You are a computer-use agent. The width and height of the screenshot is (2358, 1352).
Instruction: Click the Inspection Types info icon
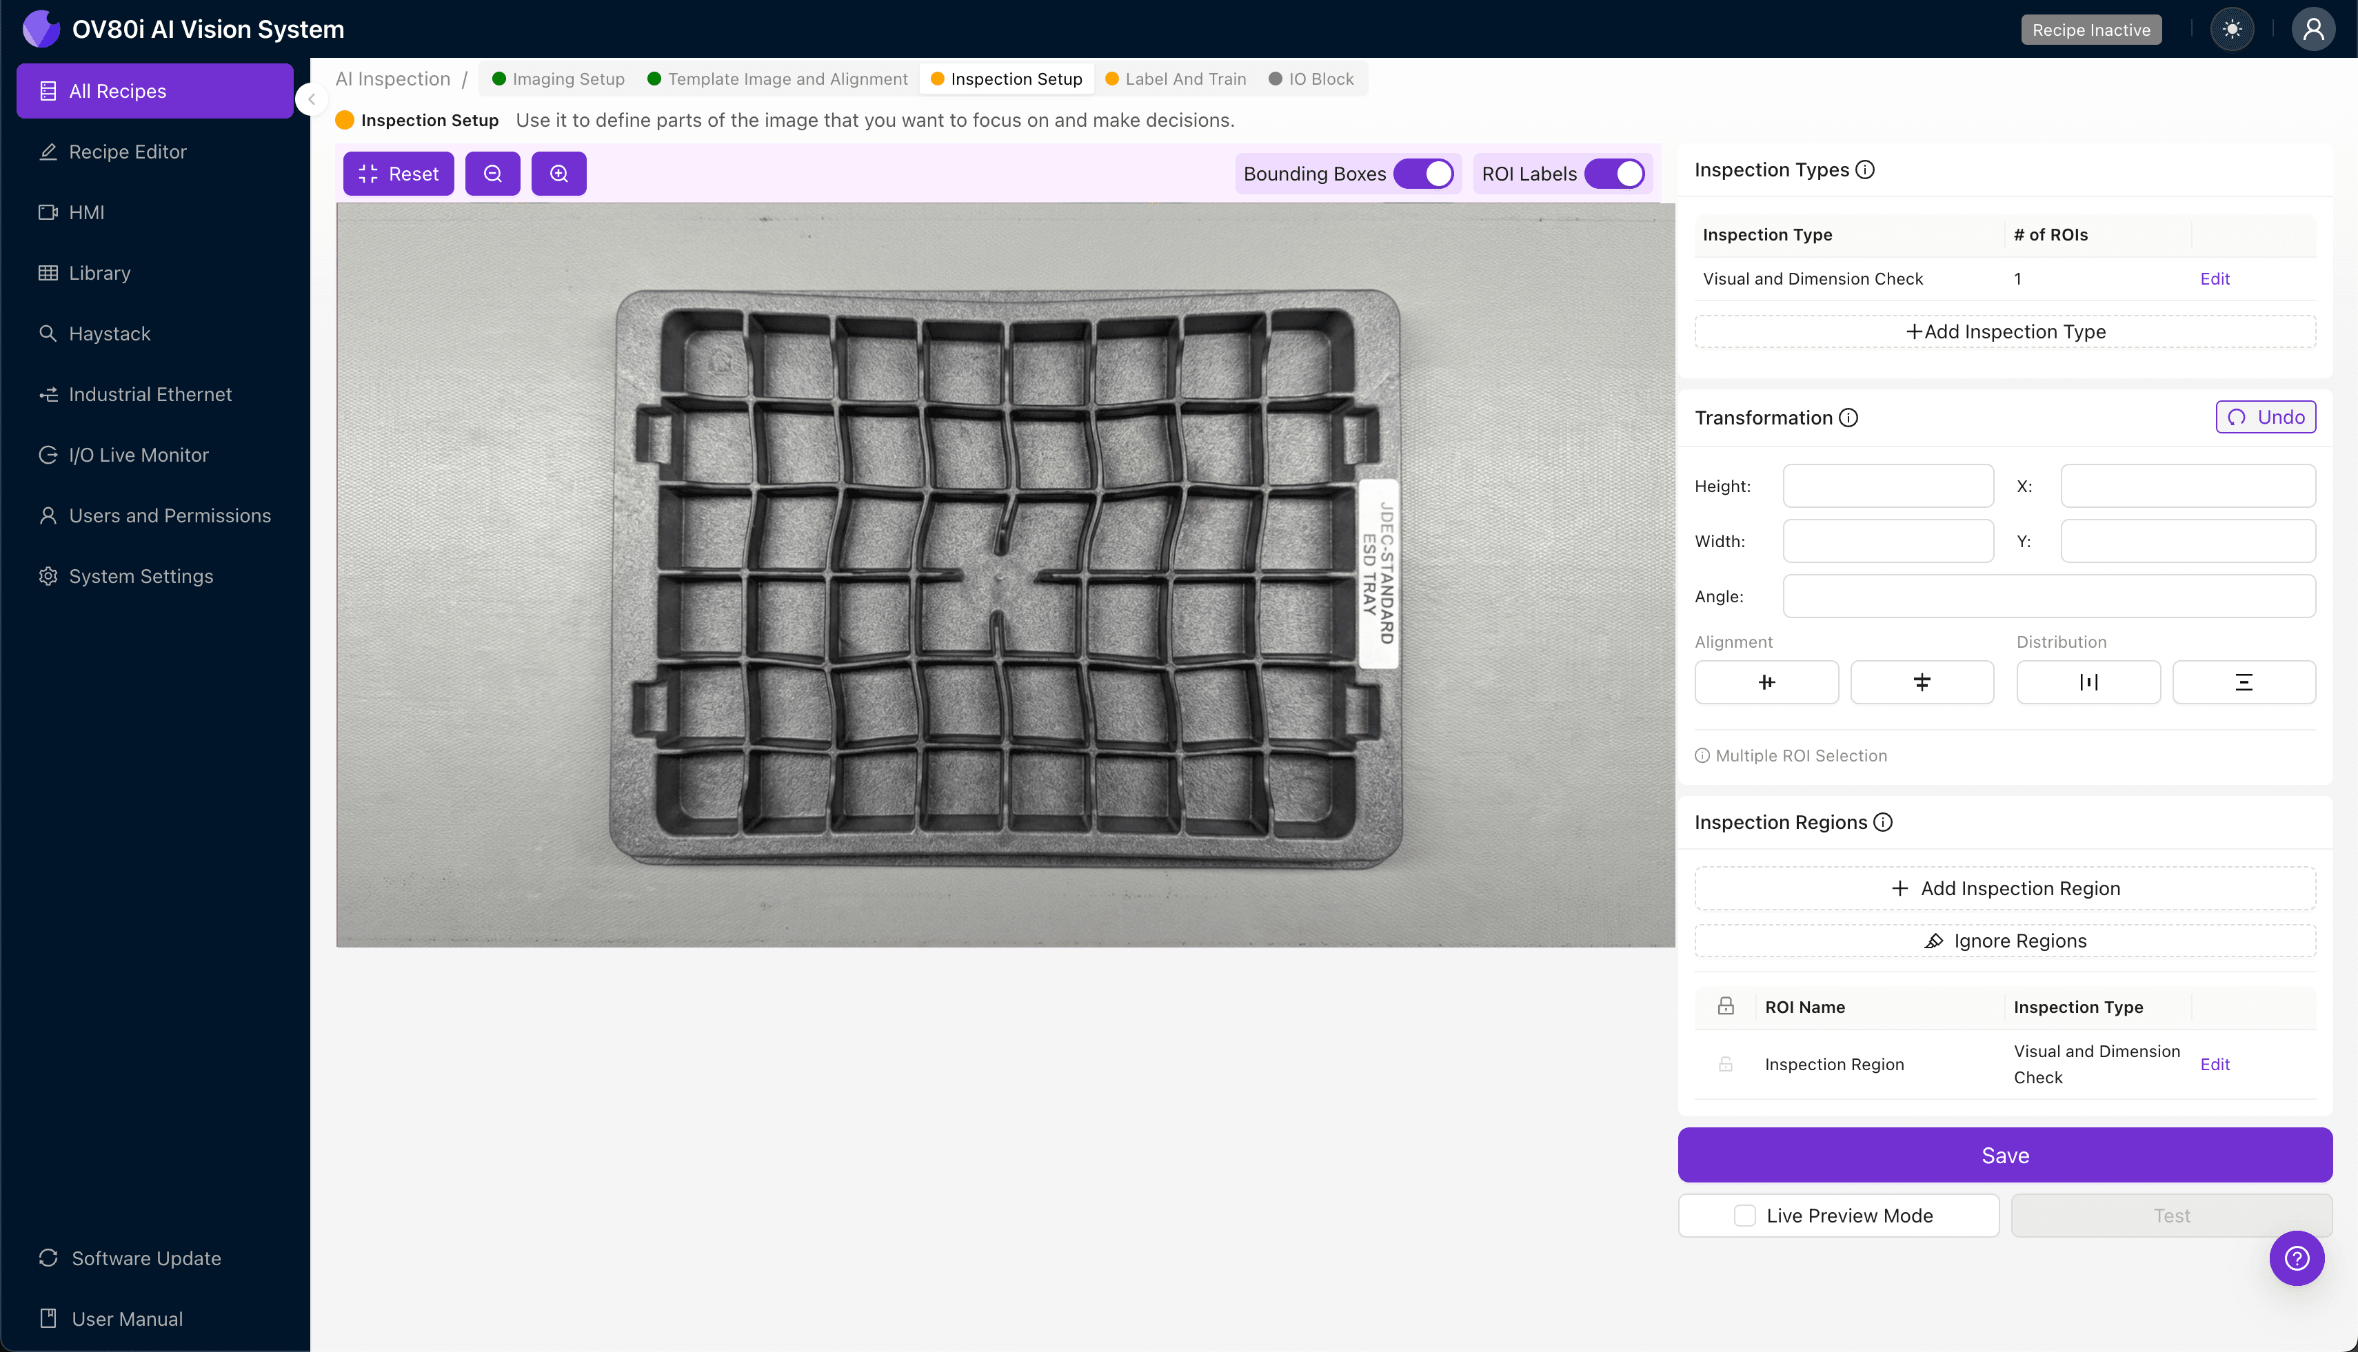tap(1864, 170)
